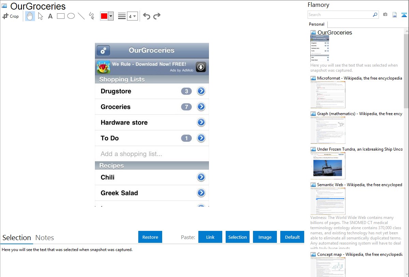Screen dimensions: 409x277
Task: Click the To Do arrow button
Action: click(201, 138)
